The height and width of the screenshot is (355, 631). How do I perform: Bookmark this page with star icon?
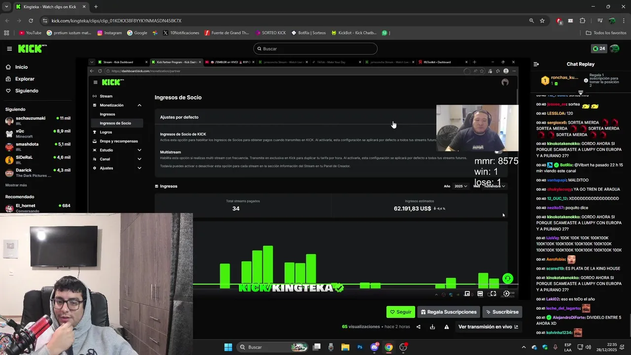coord(542,21)
